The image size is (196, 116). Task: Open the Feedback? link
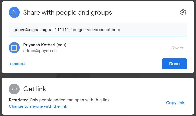[x=18, y=64]
